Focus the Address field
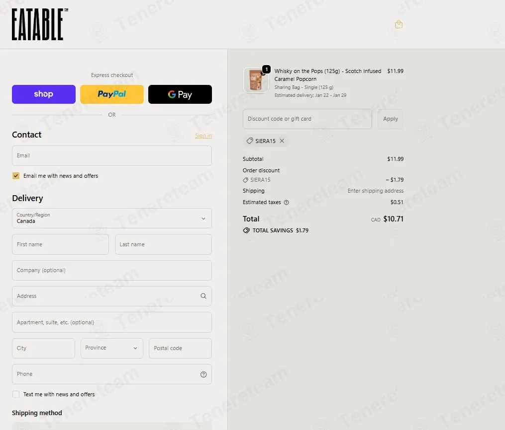505x430 pixels. click(112, 296)
